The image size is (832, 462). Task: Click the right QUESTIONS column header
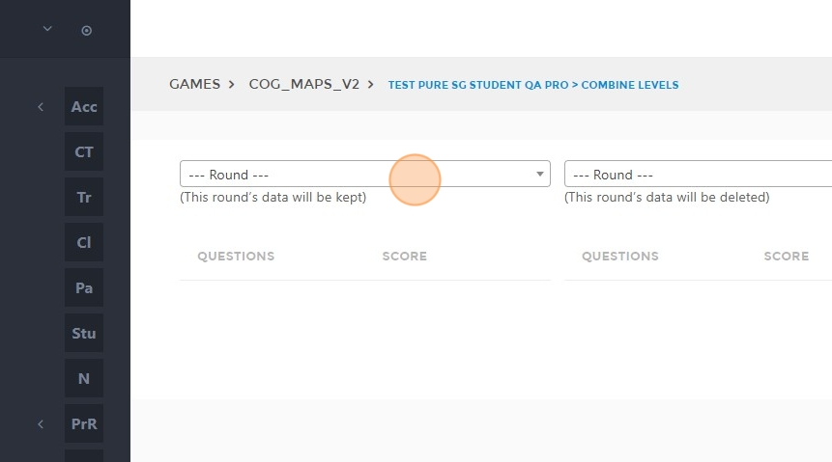coord(620,256)
